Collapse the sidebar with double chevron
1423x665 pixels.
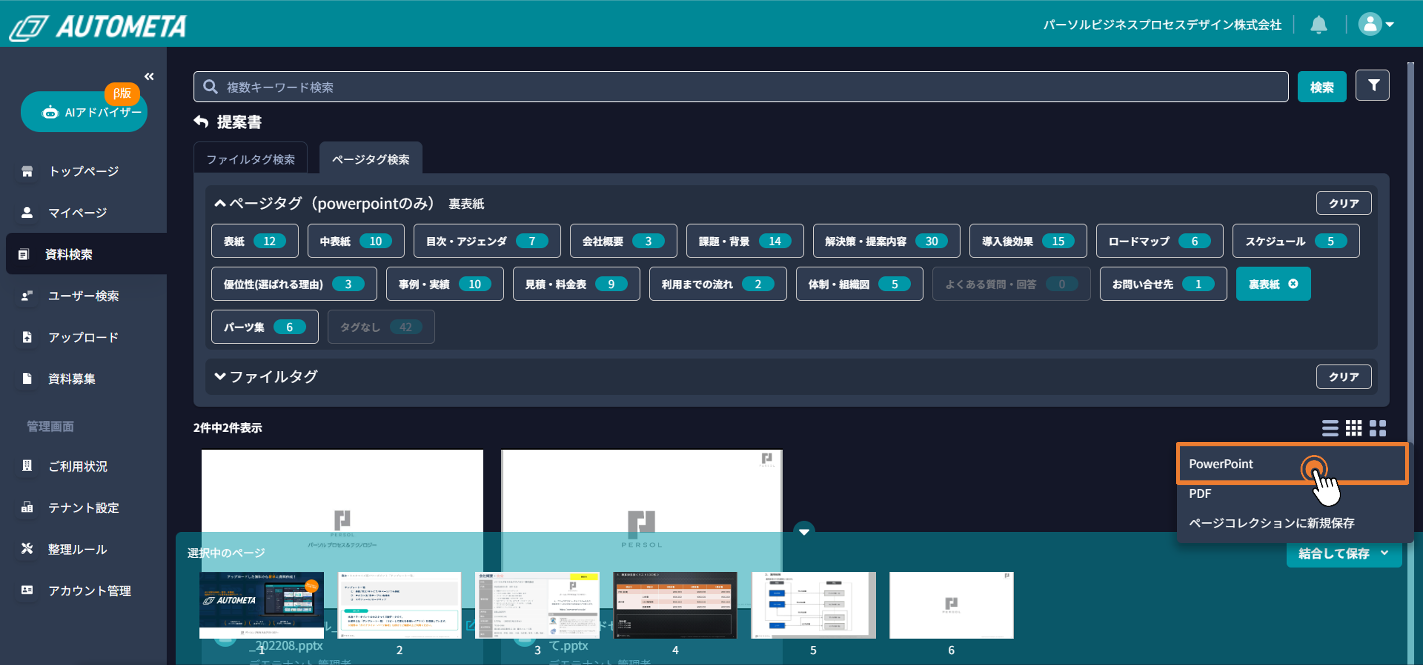pos(149,76)
